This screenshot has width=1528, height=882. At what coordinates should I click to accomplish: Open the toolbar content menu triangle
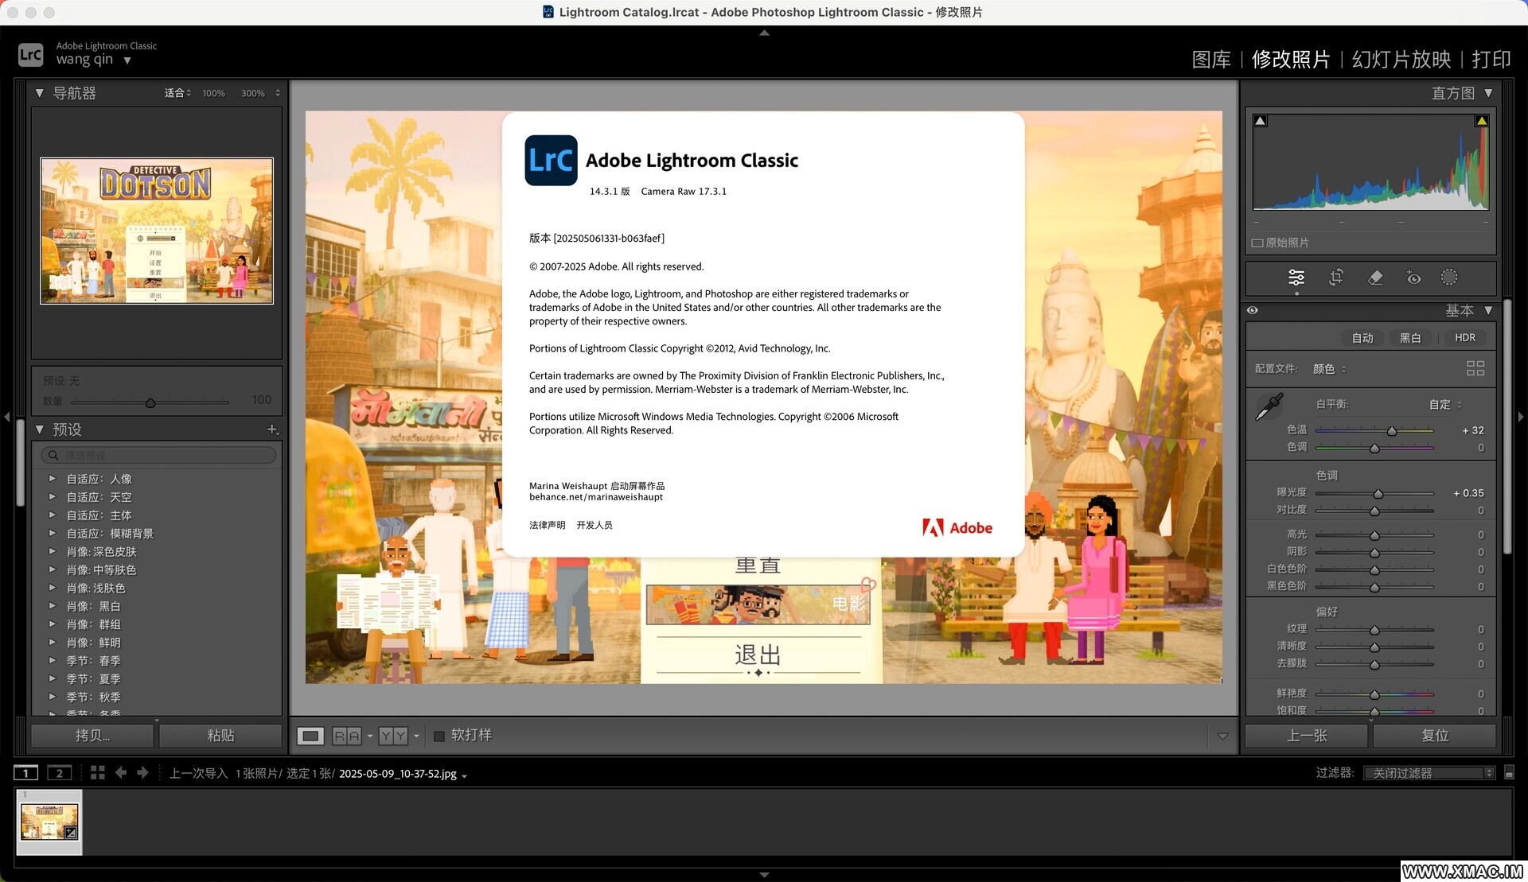[x=1223, y=736]
